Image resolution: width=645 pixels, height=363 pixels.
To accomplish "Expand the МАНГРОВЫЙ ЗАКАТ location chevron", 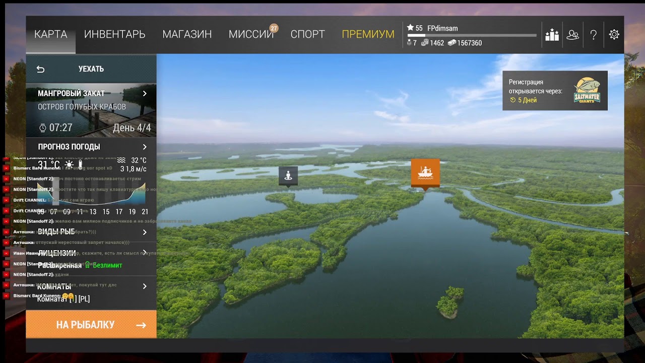I will click(x=145, y=94).
